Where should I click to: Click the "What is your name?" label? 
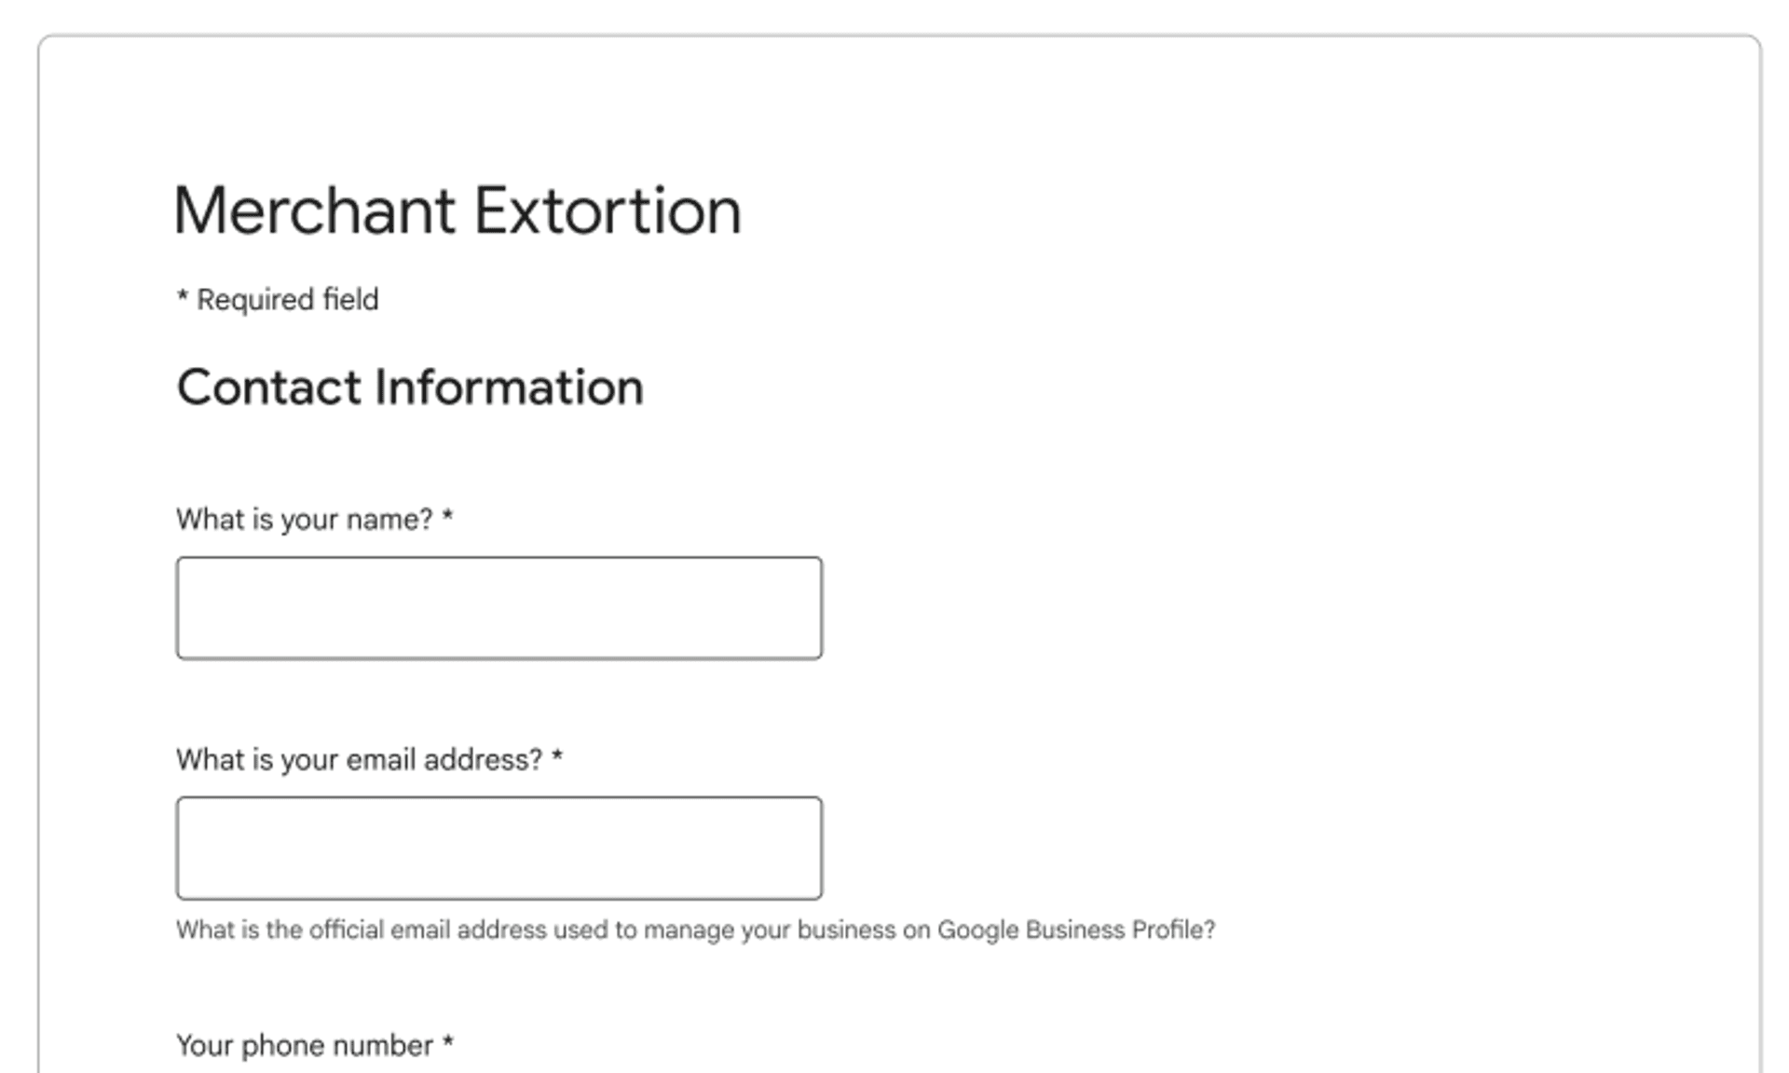[304, 520]
